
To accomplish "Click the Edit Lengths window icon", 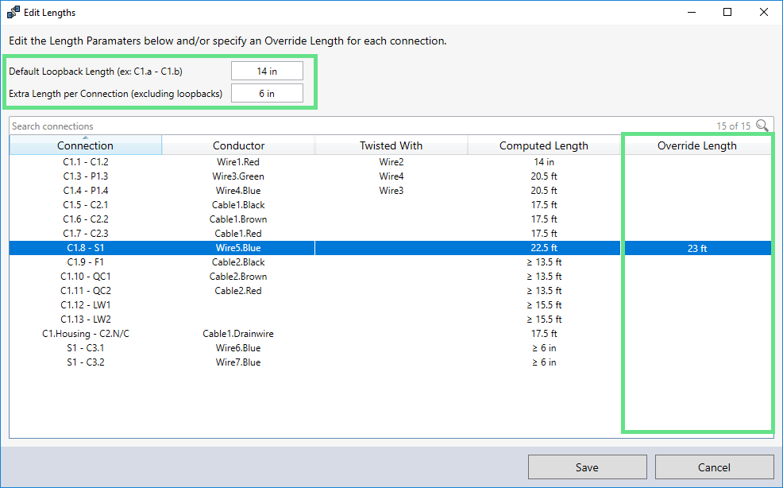I will tap(13, 13).
